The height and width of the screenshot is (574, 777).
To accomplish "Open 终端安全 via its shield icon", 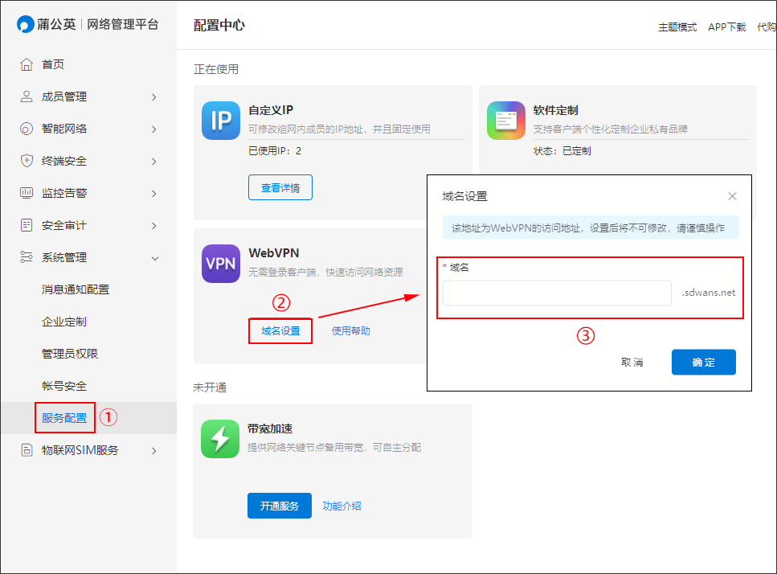I will 26,161.
